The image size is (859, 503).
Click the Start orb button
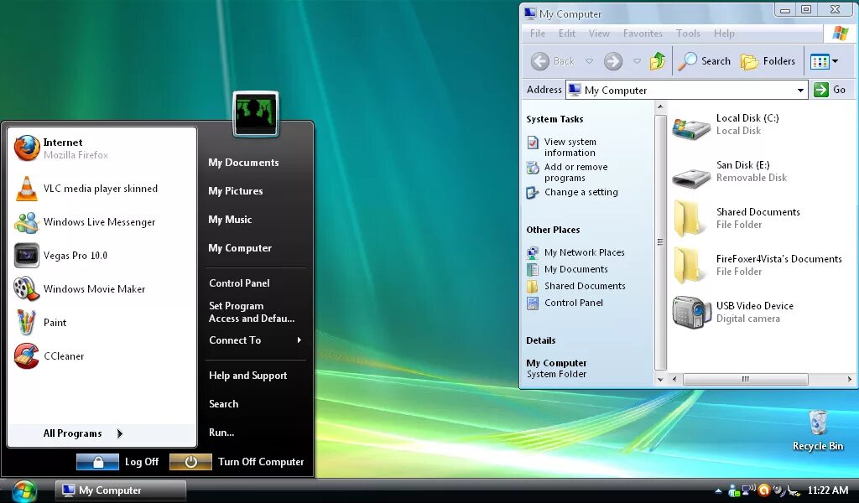point(24,490)
